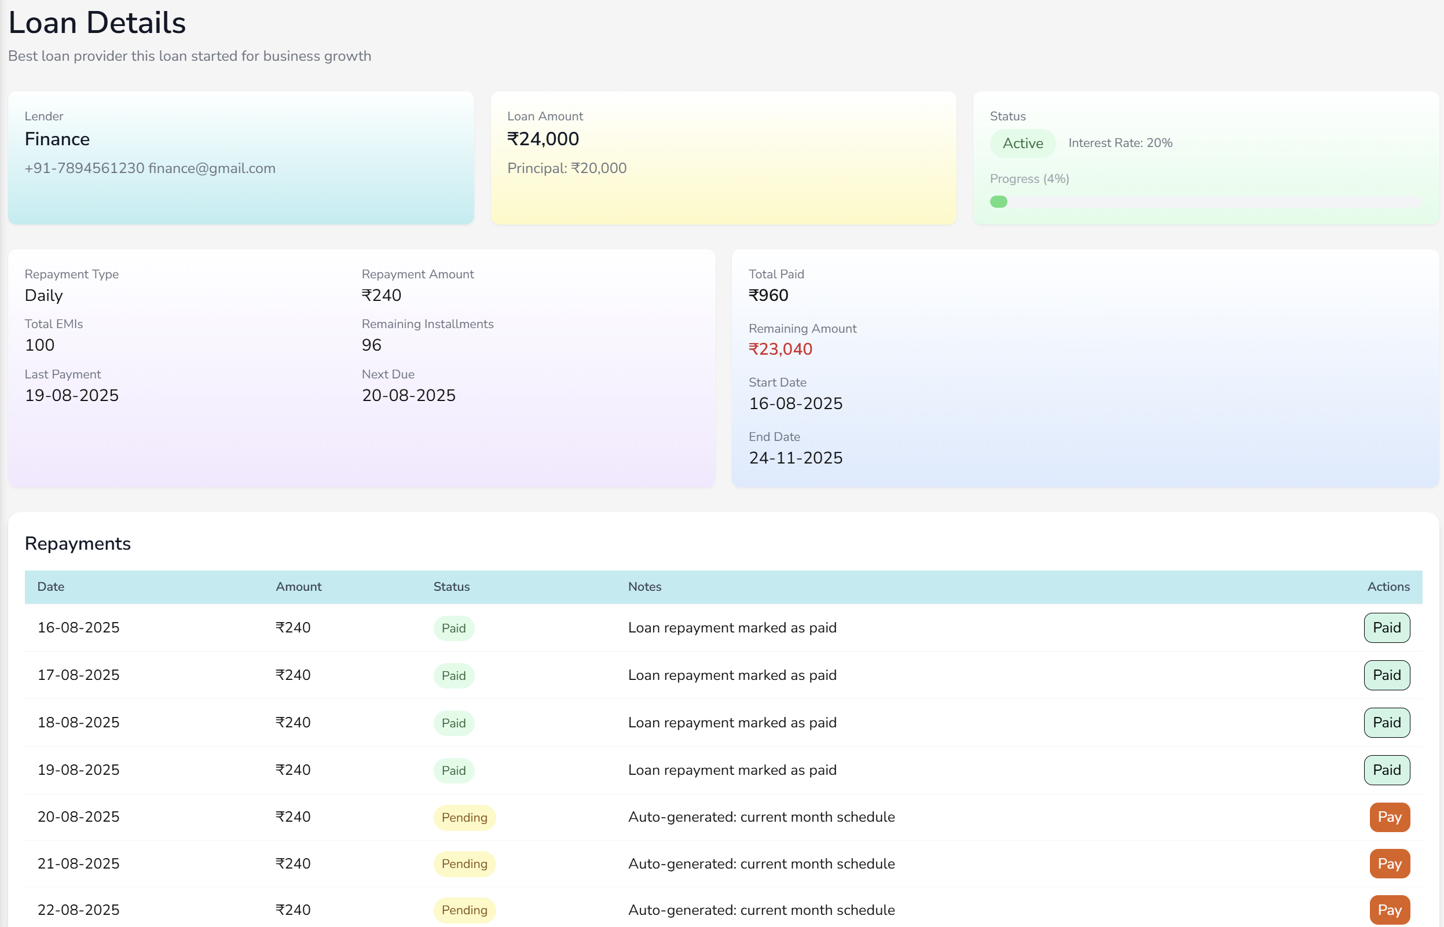Click the Progress (4%) label
The image size is (1444, 927).
coord(1029,179)
